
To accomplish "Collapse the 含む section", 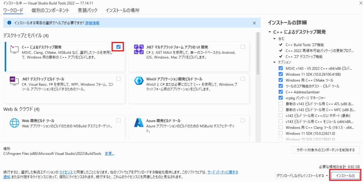I will [x=275, y=39].
